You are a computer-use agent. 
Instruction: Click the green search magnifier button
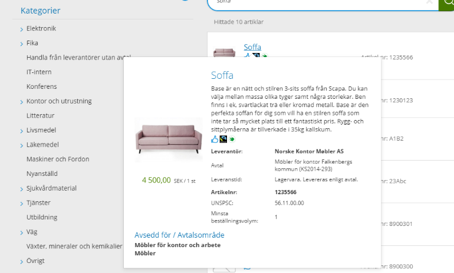point(447,3)
